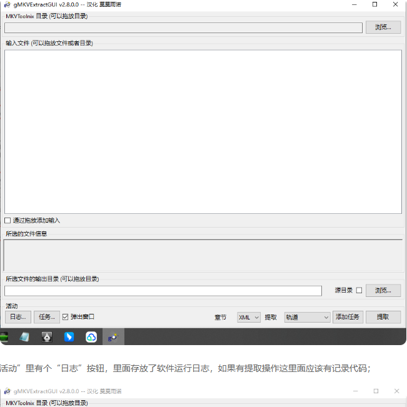
Task: Expand the 提取 轨道 mode dropdown
Action: click(x=308, y=317)
